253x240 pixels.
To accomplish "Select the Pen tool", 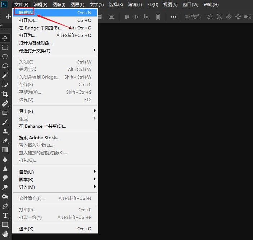I will point(5,206).
